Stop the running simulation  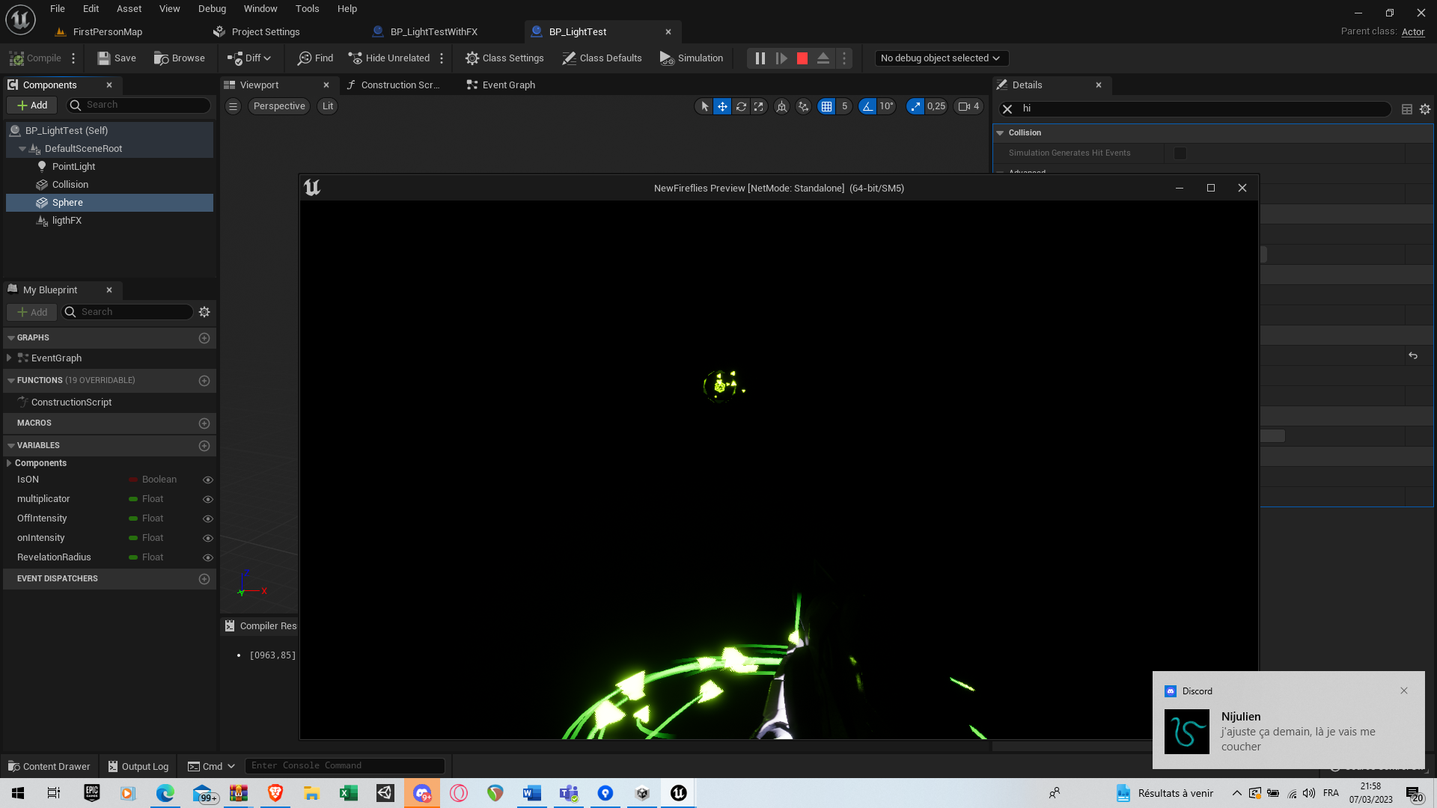point(802,58)
